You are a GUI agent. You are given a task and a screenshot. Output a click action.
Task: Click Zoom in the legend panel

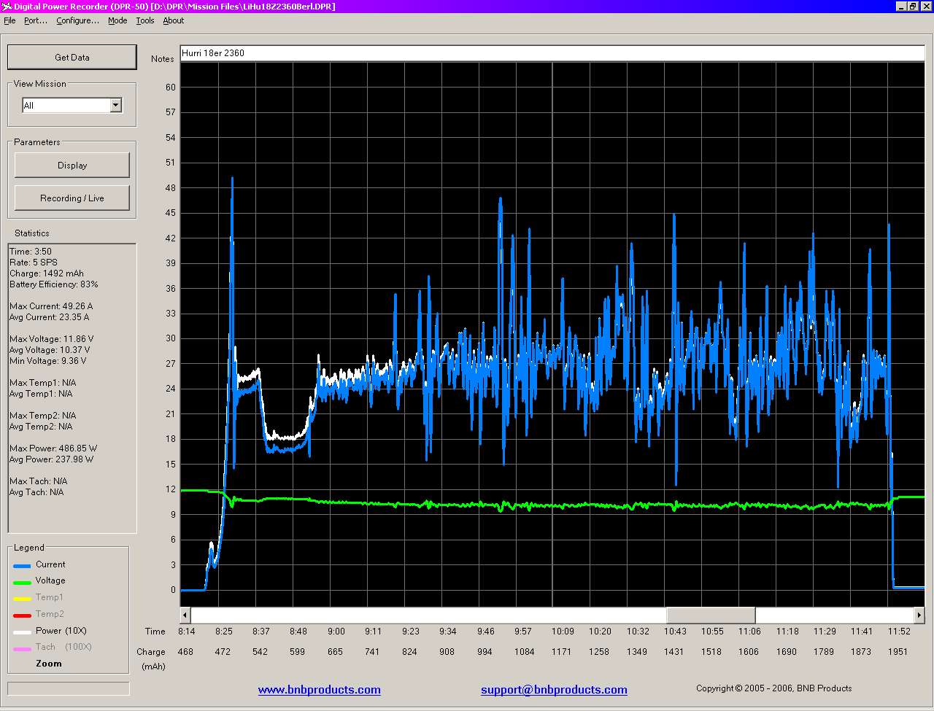pos(49,664)
